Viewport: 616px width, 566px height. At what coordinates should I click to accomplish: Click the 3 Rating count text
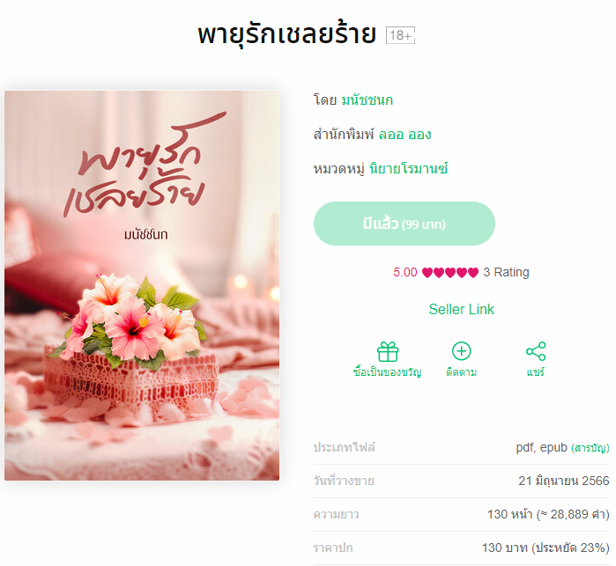click(x=506, y=272)
